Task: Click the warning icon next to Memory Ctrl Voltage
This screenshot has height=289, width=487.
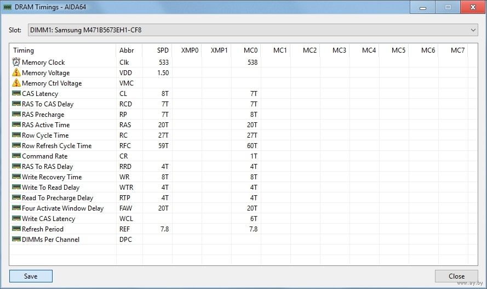Action: (16, 83)
